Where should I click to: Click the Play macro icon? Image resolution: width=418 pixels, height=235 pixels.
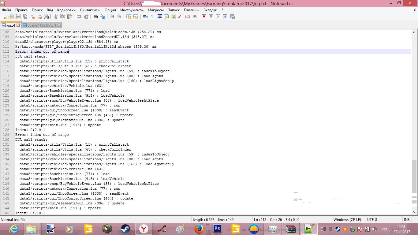pyautogui.click(x=218, y=17)
